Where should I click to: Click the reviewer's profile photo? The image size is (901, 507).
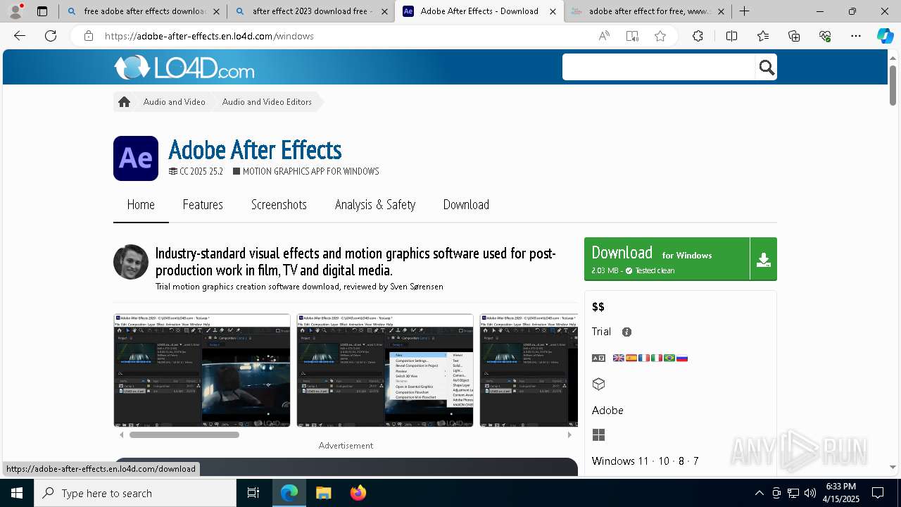pyautogui.click(x=131, y=262)
